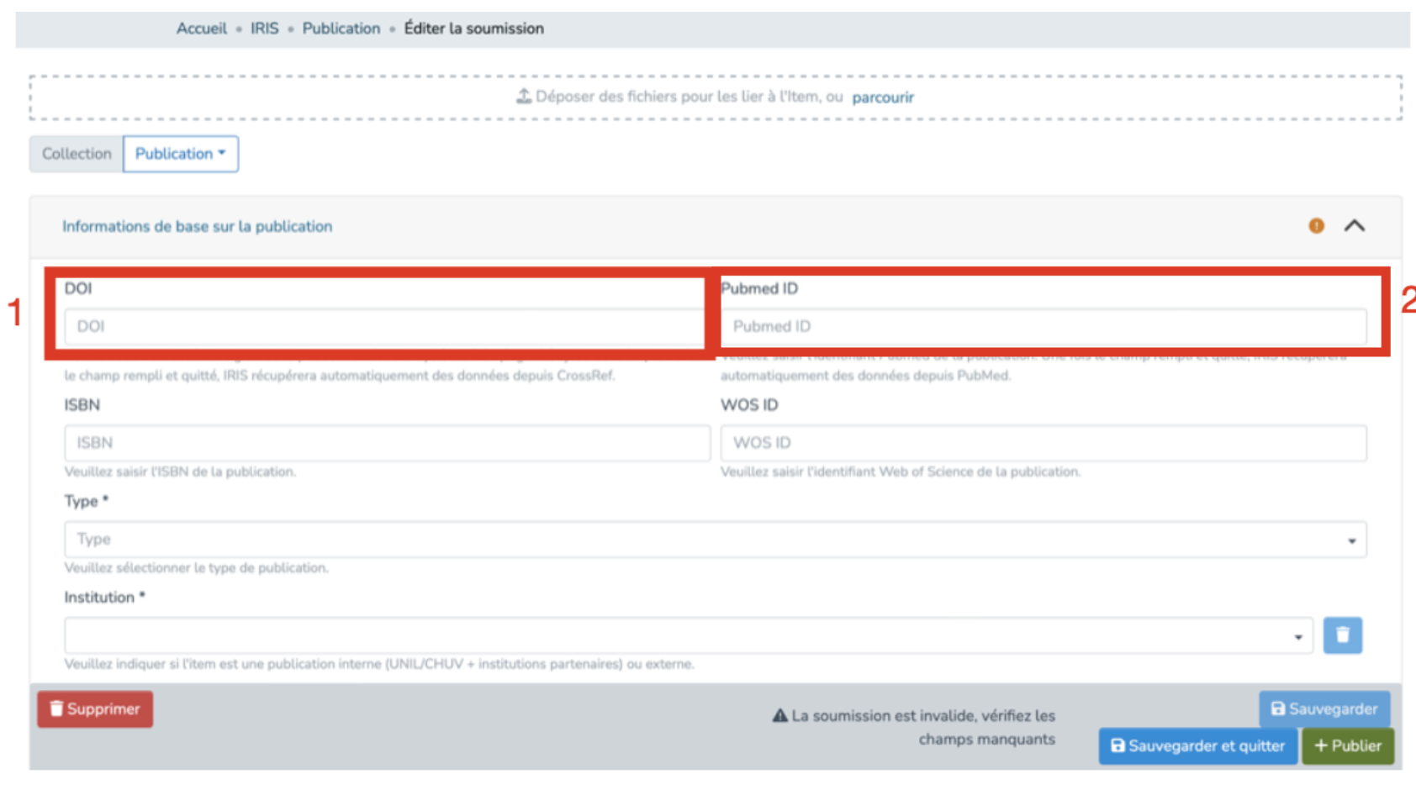Click the ISBN input field
Screen dimensions: 1416x790
[387, 443]
